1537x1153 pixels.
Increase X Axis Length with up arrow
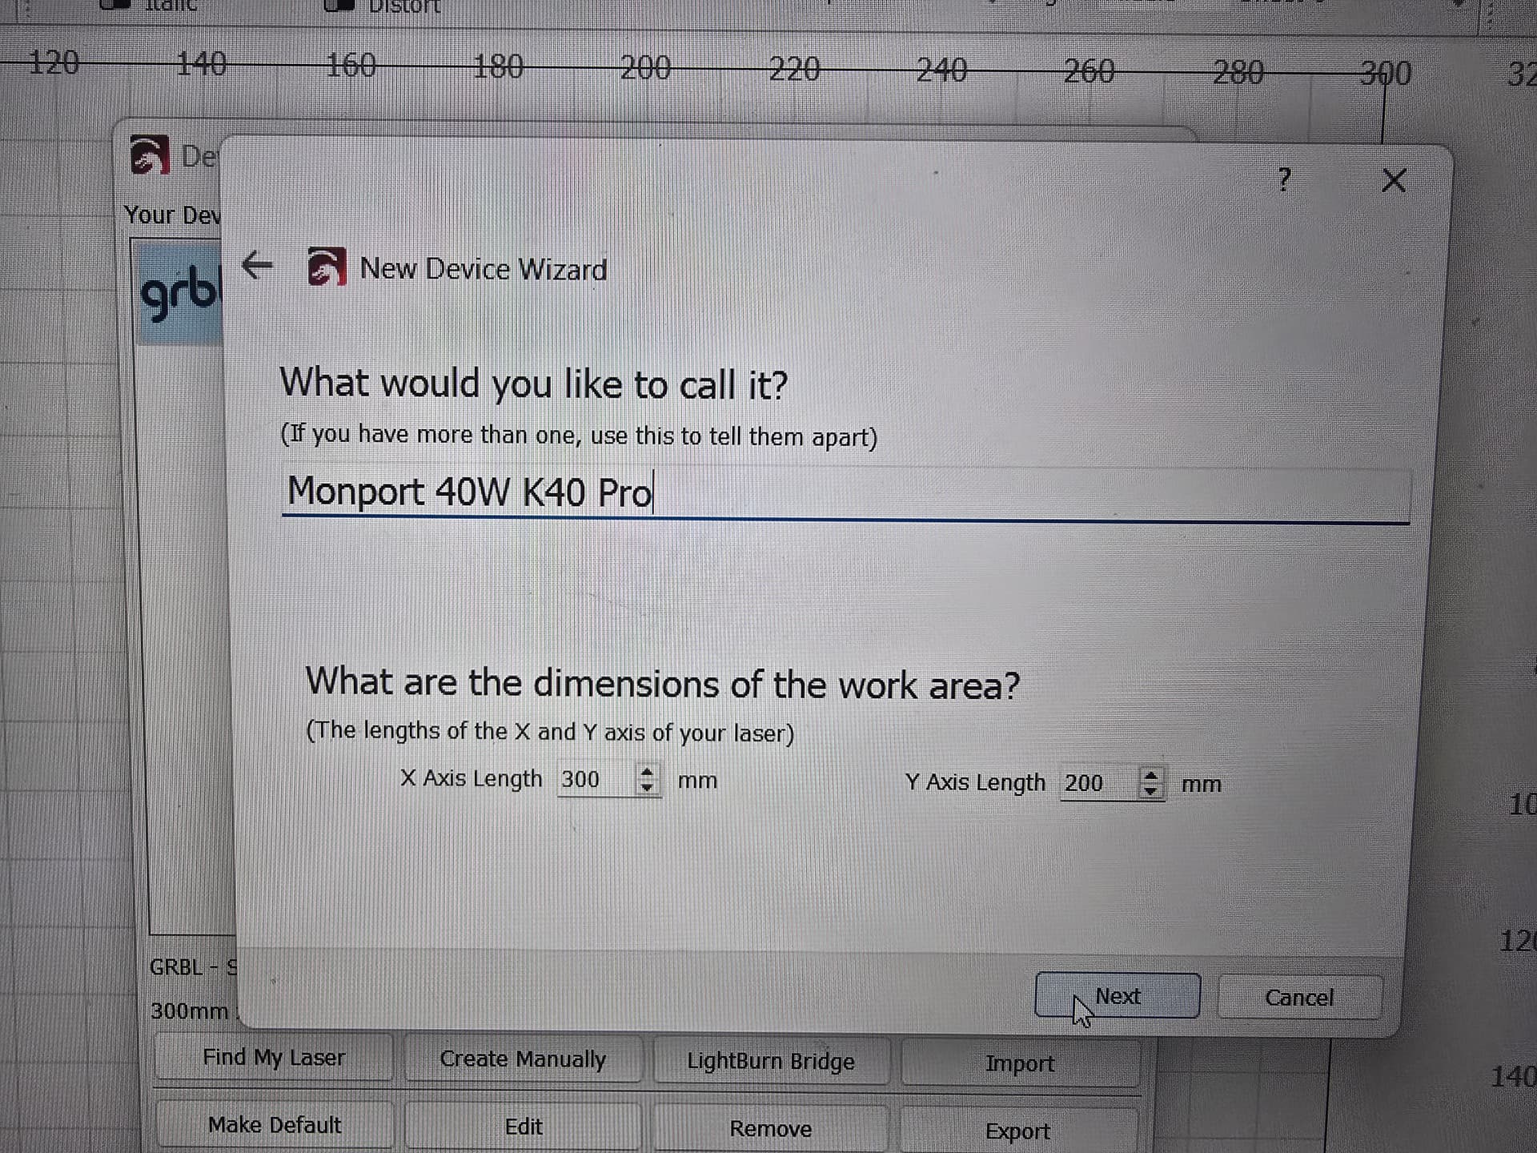click(647, 770)
